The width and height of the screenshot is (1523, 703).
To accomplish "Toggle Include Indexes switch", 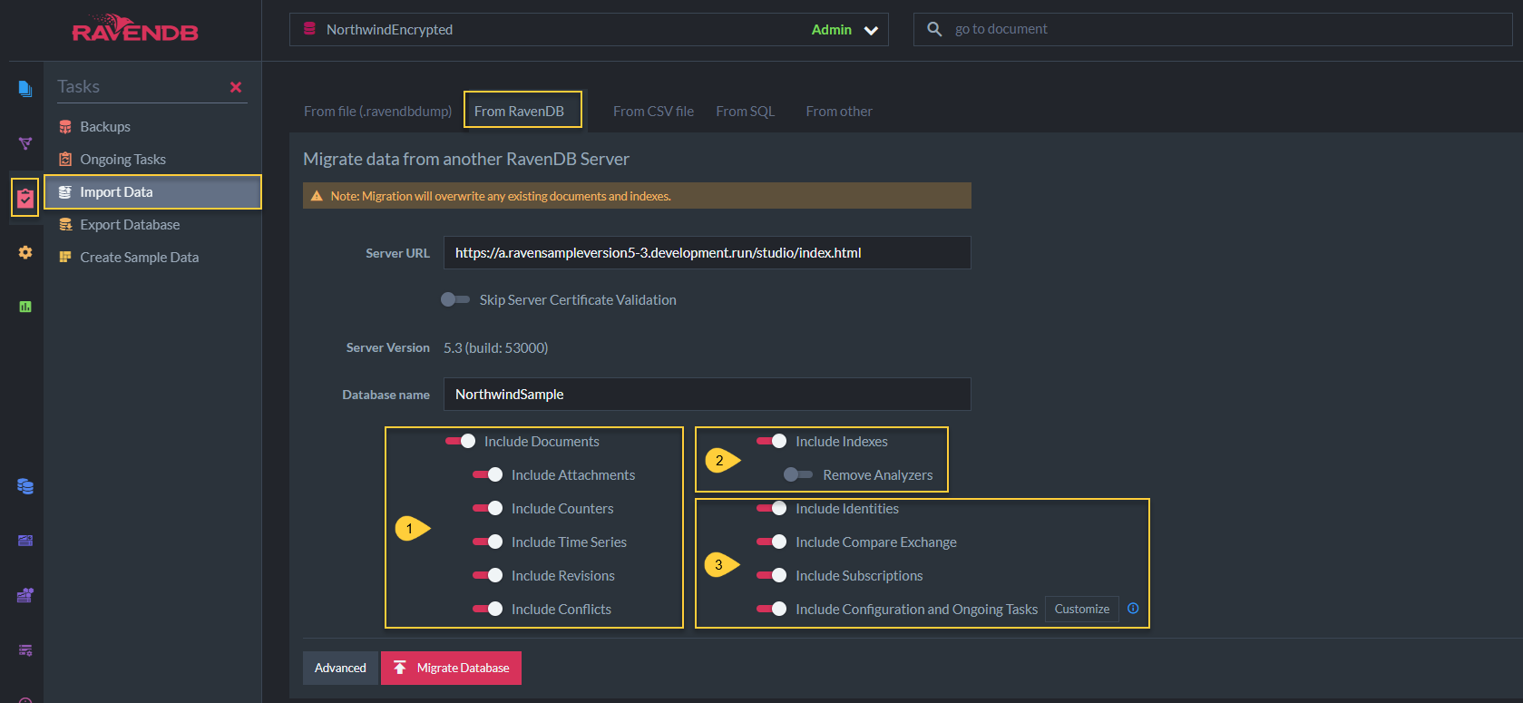I will pos(772,441).
